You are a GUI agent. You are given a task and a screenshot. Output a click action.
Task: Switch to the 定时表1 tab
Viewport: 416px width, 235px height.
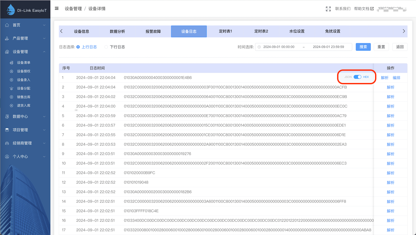coord(225,31)
